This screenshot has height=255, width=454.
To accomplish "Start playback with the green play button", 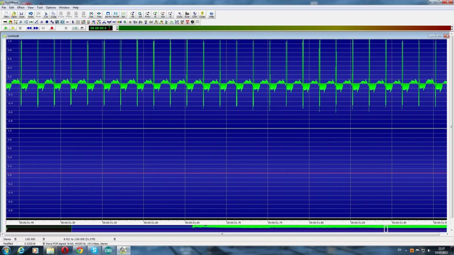I will coord(6,28).
